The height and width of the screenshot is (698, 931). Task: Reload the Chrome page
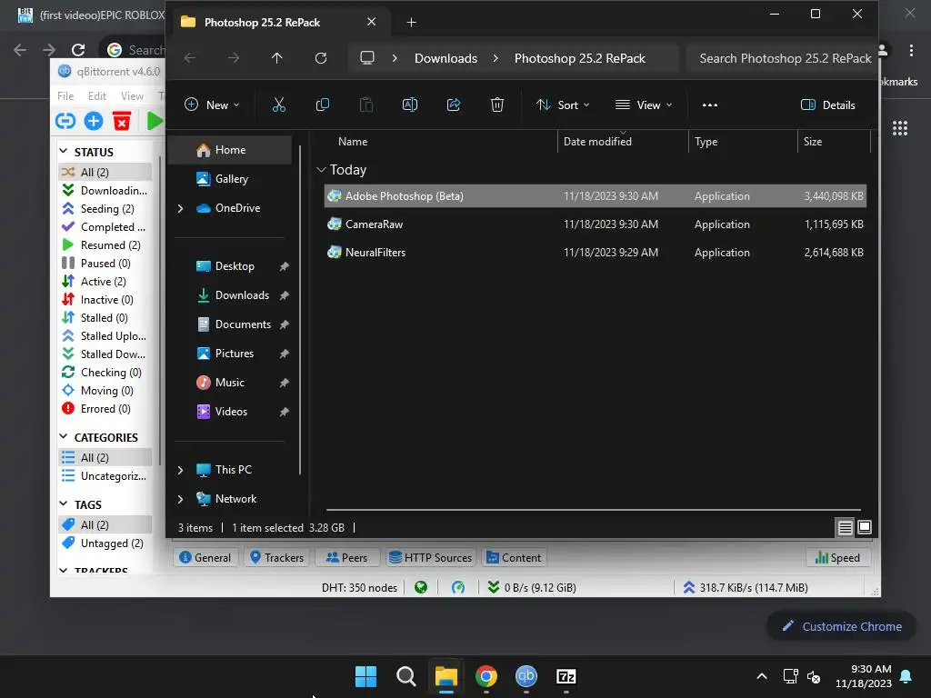pyautogui.click(x=78, y=50)
